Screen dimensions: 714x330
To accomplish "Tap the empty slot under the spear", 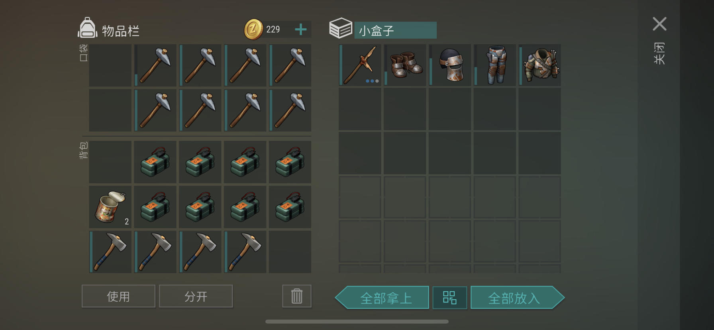I will (x=360, y=109).
